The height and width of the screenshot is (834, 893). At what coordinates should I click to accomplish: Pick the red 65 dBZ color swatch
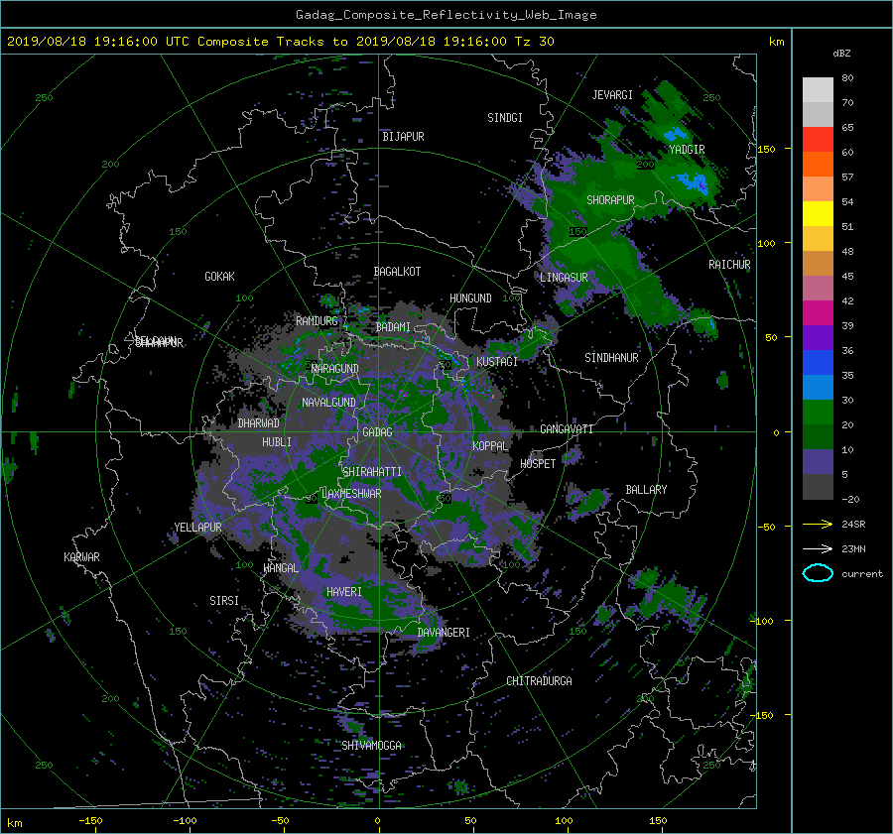(818, 139)
